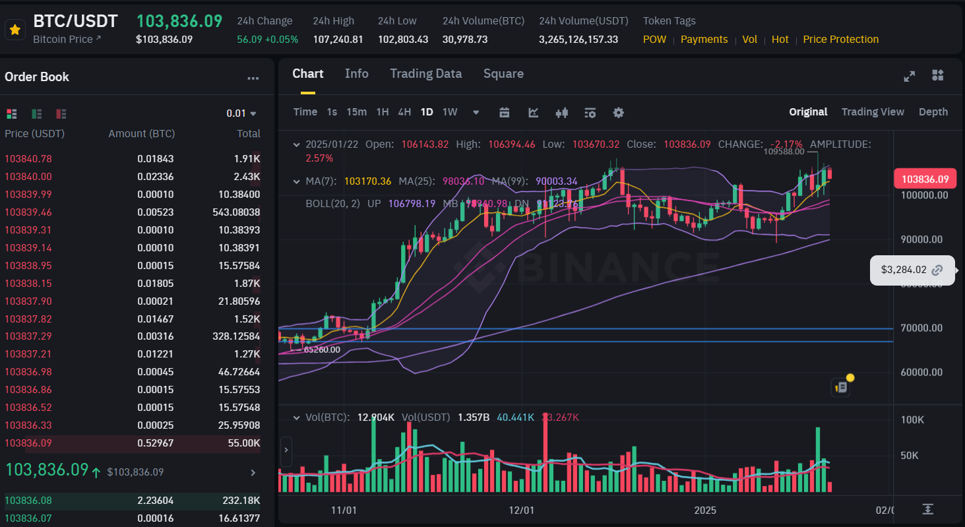Image resolution: width=965 pixels, height=527 pixels.
Task: Collapse the MA indicator legend chevron
Action: click(297, 181)
